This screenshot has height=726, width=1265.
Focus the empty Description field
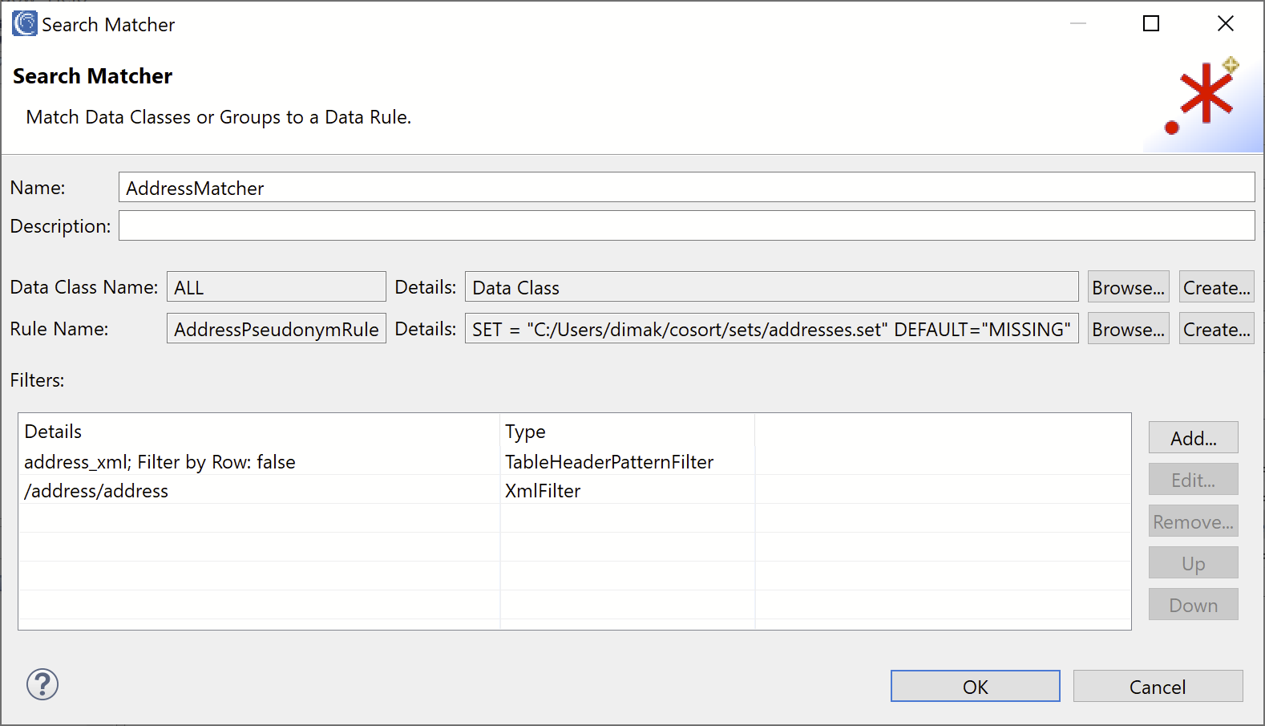coord(686,225)
